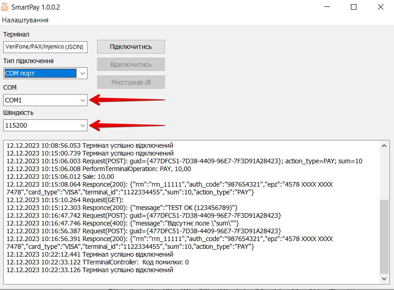
Task: Click the log scrollbar down arrow
Action: [384, 278]
